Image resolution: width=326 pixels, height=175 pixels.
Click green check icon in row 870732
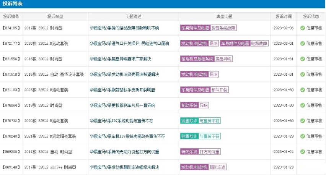tap(303, 121)
